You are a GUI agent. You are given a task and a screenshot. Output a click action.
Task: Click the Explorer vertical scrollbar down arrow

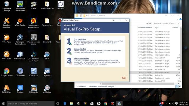tap(181, 81)
